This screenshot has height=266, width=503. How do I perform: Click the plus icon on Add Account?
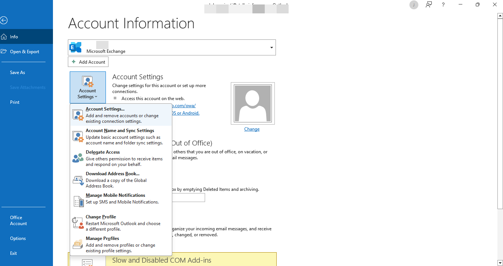(x=74, y=62)
